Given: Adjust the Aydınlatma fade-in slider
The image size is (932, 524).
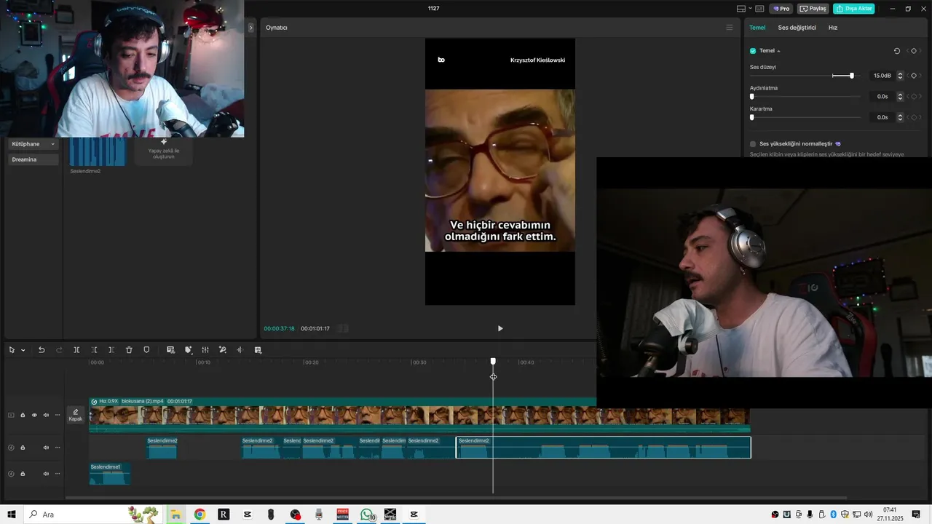Looking at the screenshot, I should point(752,96).
